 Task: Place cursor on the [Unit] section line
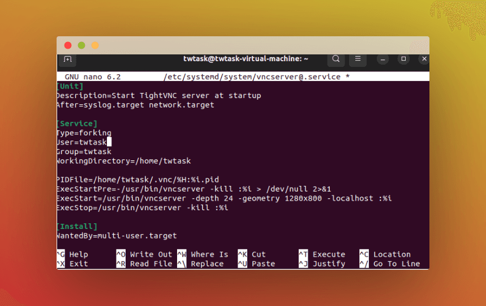70,86
